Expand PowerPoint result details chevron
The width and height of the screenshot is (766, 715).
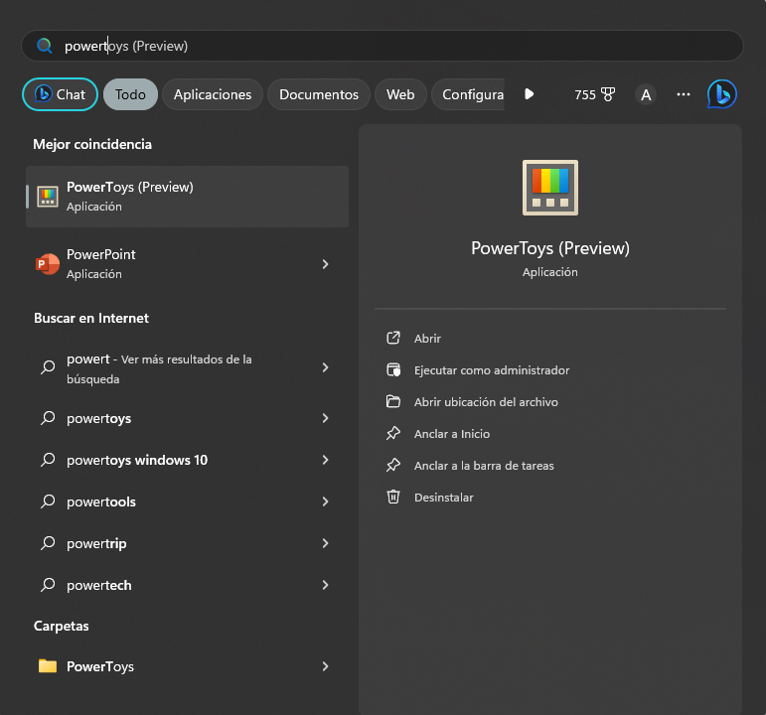pyautogui.click(x=325, y=264)
